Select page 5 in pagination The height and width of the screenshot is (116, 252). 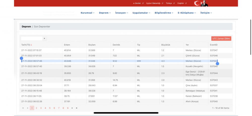pyautogui.click(x=50, y=108)
